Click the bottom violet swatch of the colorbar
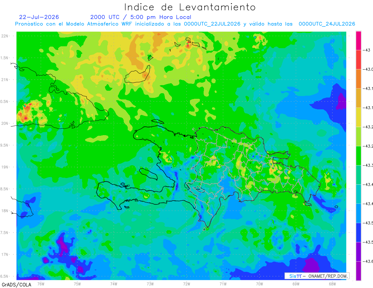The height and width of the screenshot is (288, 373). tap(358, 271)
